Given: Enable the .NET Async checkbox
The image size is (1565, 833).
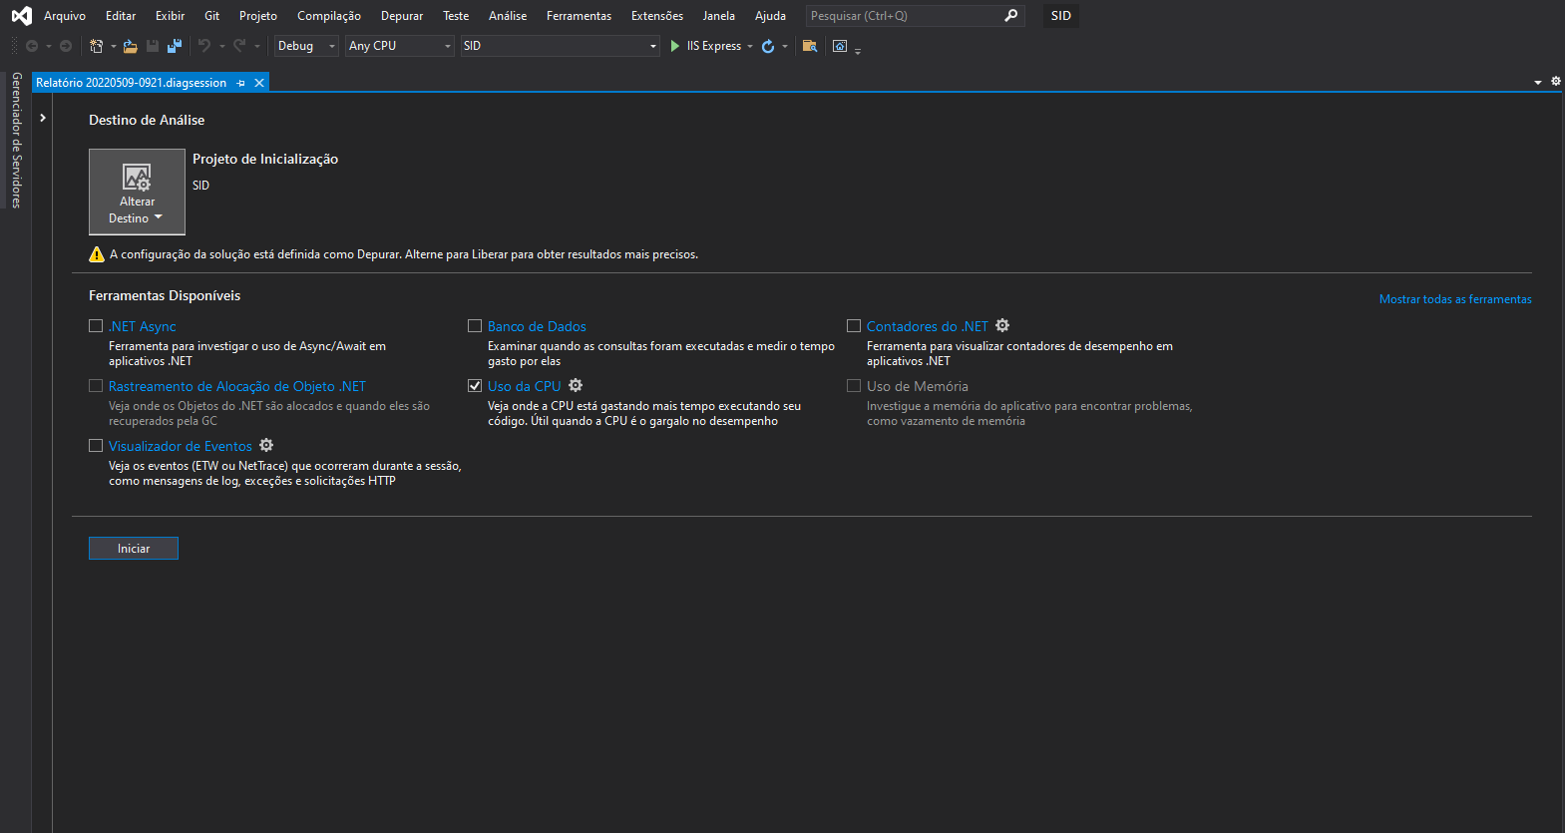Looking at the screenshot, I should (x=96, y=325).
